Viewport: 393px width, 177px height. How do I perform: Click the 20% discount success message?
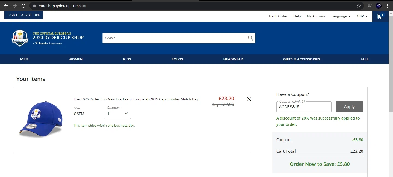click(x=318, y=121)
